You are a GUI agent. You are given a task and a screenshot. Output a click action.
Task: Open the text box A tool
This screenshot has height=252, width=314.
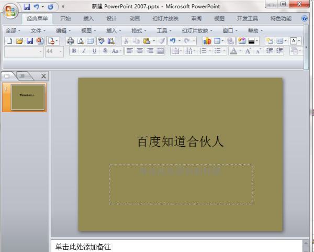[x=294, y=41]
